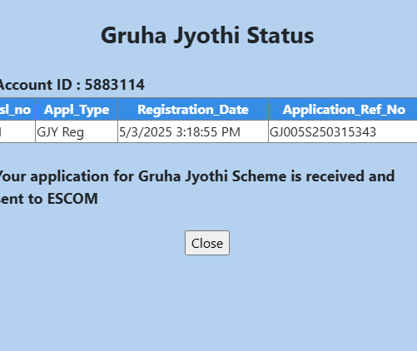The width and height of the screenshot is (417, 351).
Task: Click the time 3:18:55 PM in the row
Action: [x=208, y=132]
